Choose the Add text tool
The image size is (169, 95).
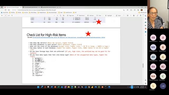click(x=90, y=16)
